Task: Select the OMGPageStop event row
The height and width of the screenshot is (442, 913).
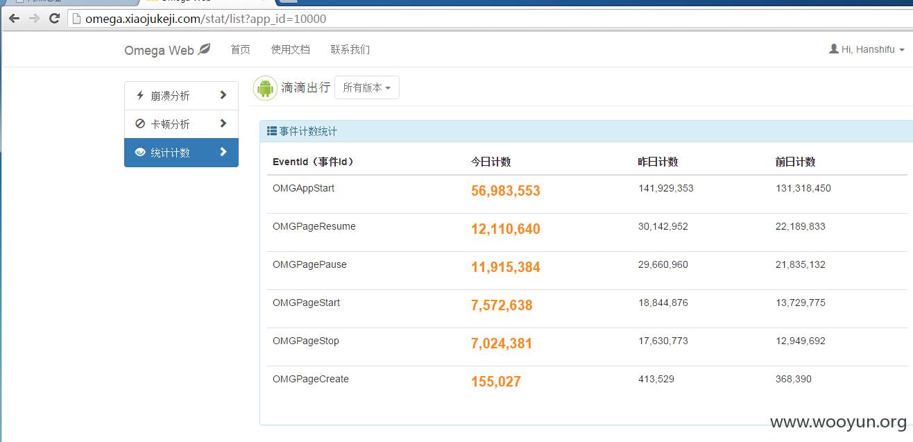Action: tap(587, 347)
